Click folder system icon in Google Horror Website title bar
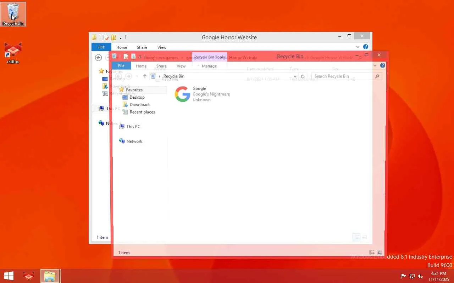The height and width of the screenshot is (283, 454). pos(94,37)
